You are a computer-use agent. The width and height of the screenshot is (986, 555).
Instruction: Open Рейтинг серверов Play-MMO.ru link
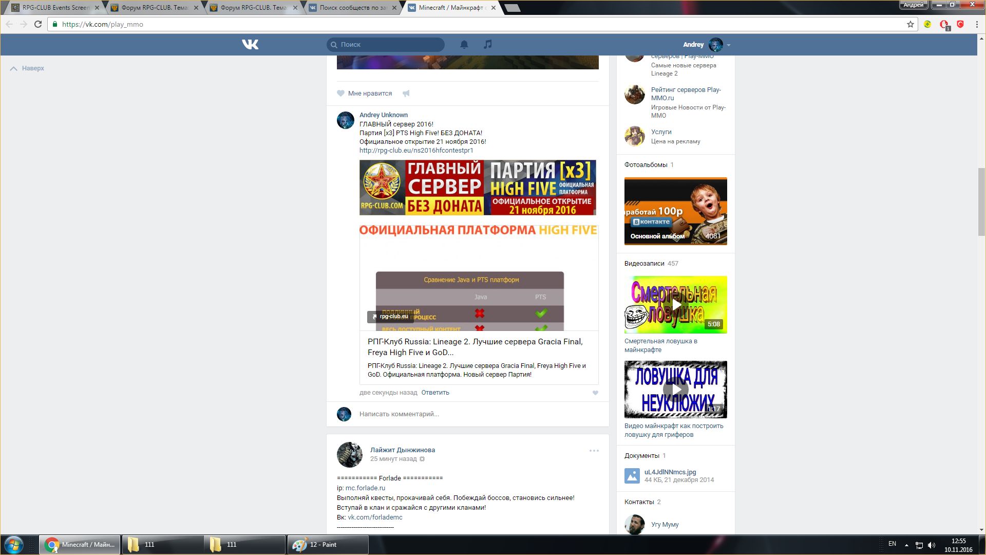click(686, 94)
